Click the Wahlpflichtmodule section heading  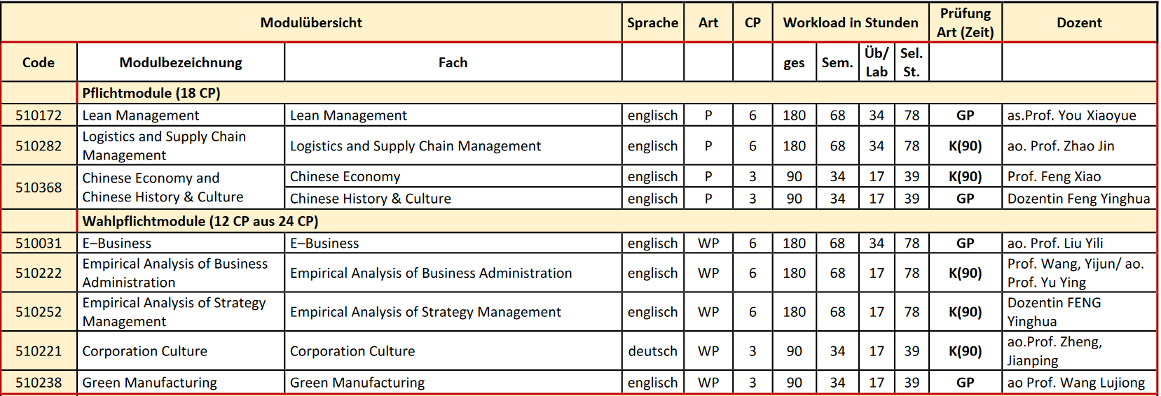200,221
